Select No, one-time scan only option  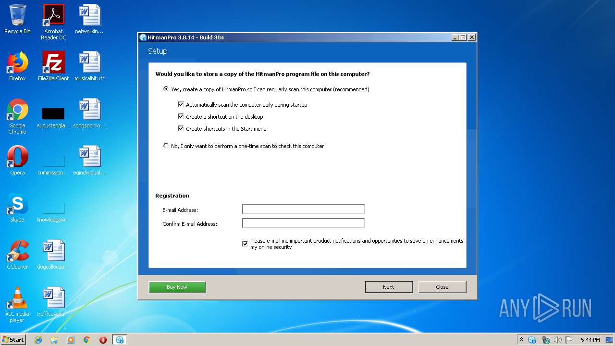tap(166, 146)
